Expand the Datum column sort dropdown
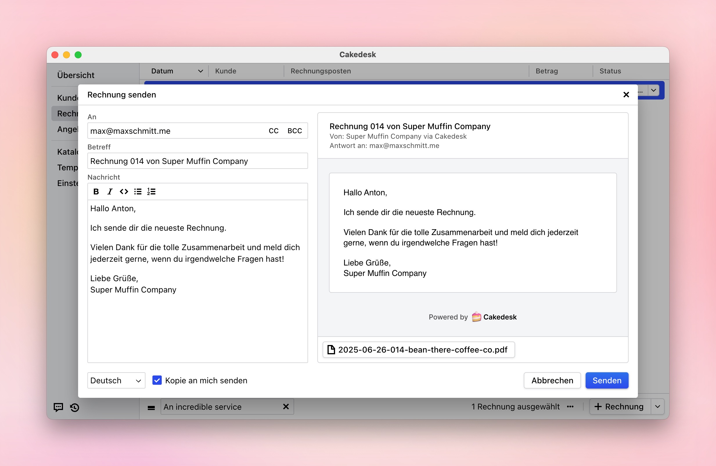The height and width of the screenshot is (466, 716). click(x=200, y=71)
